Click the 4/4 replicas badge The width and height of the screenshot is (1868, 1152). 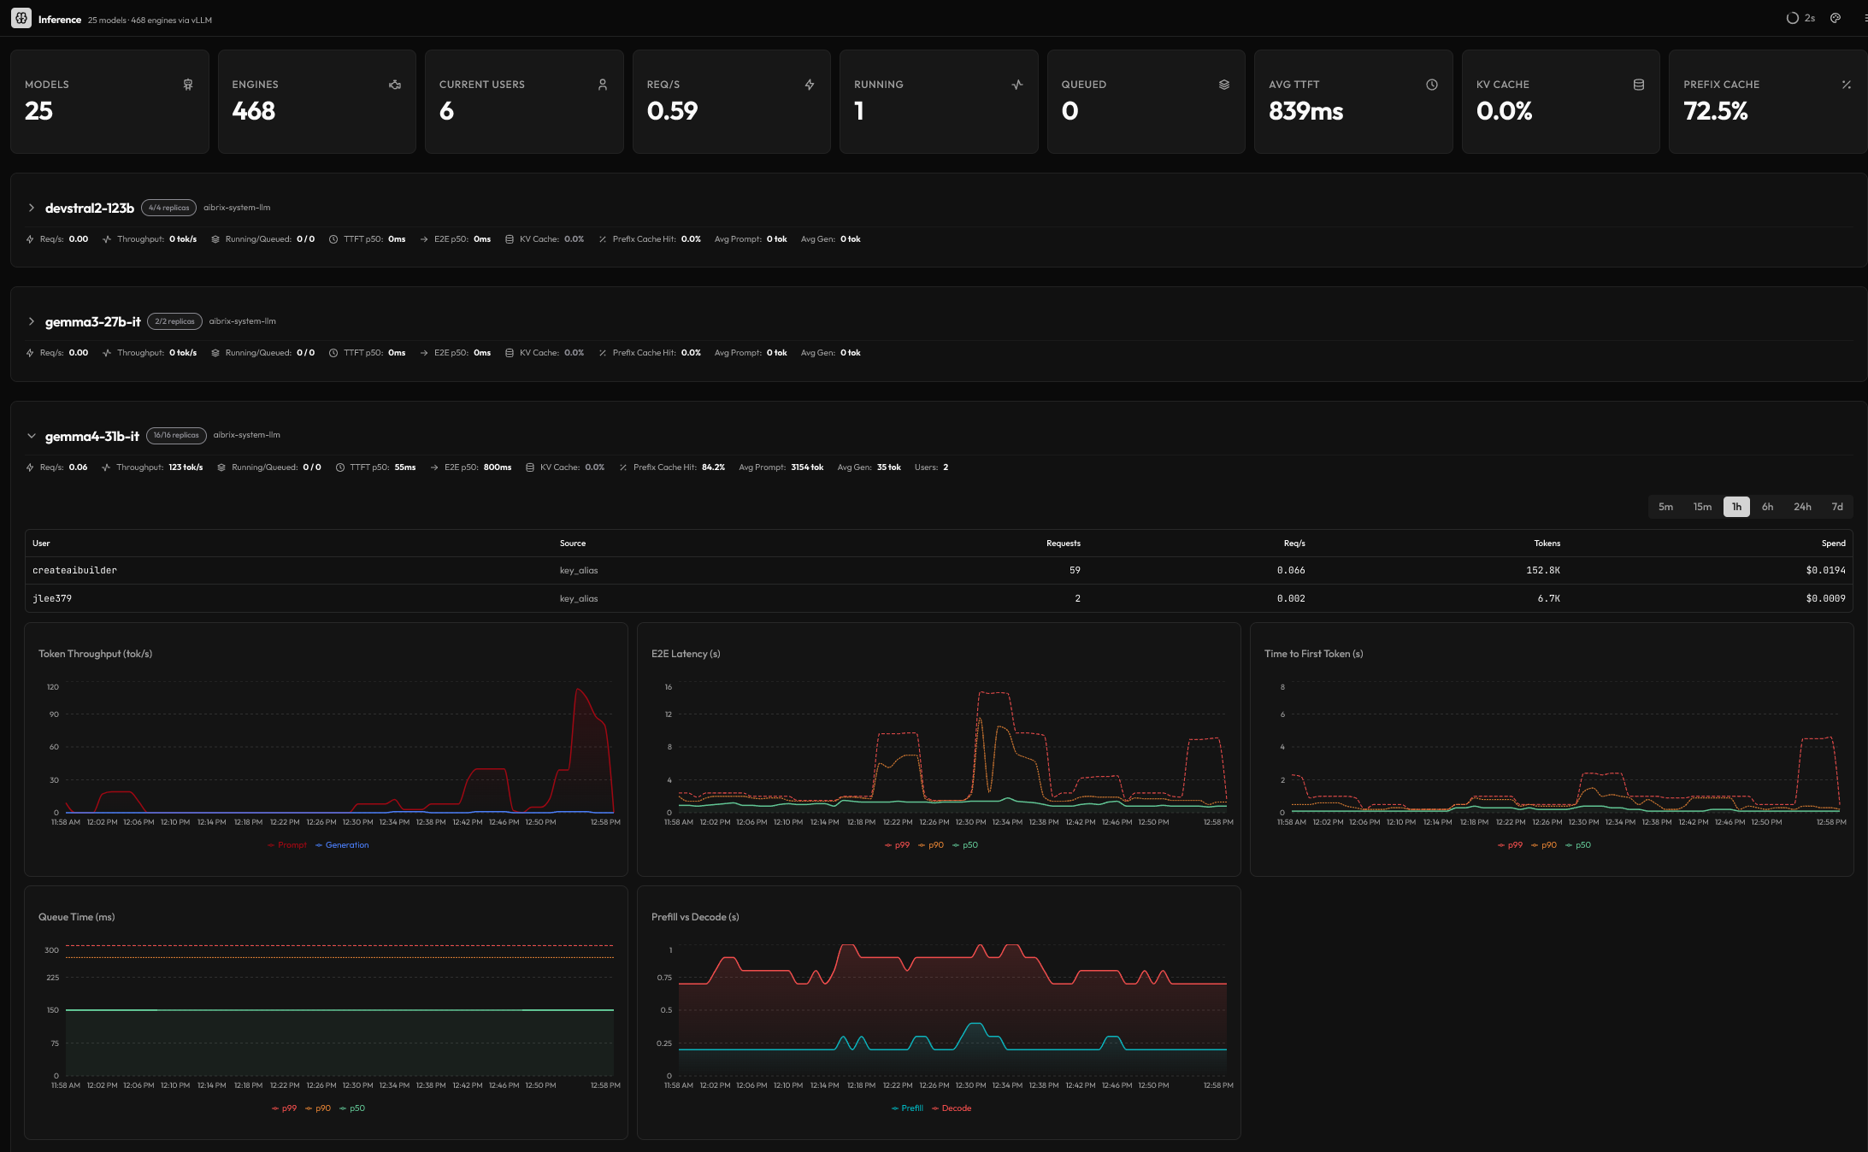(168, 208)
